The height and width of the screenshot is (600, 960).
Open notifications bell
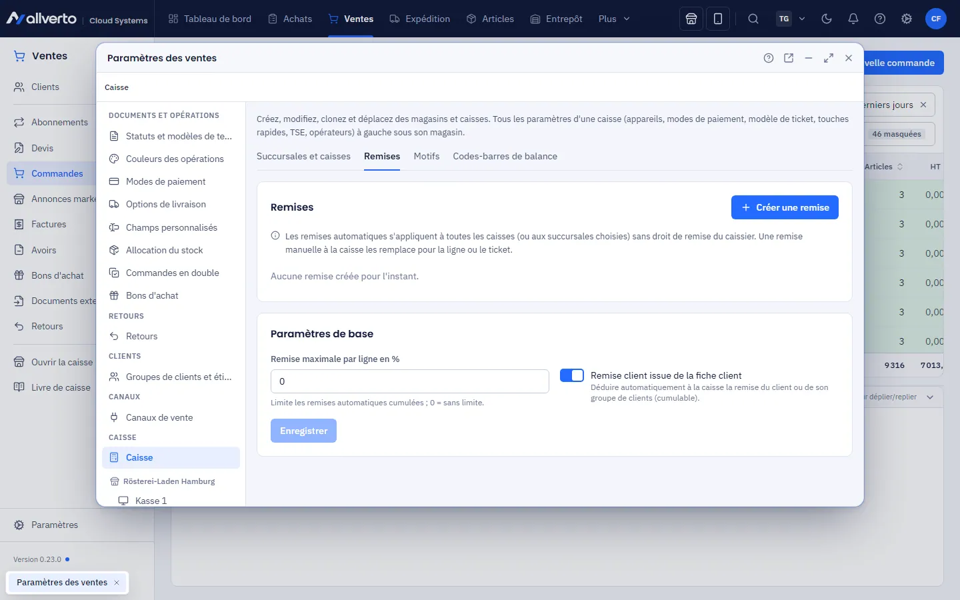pos(853,19)
